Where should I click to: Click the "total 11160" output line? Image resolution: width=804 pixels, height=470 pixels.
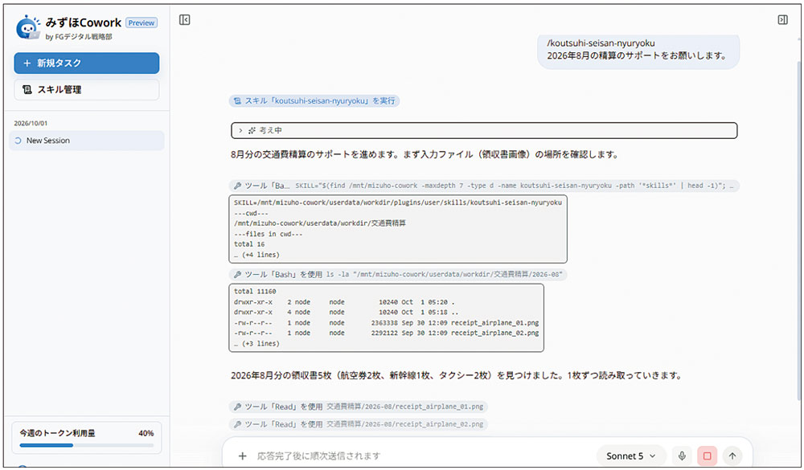255,291
